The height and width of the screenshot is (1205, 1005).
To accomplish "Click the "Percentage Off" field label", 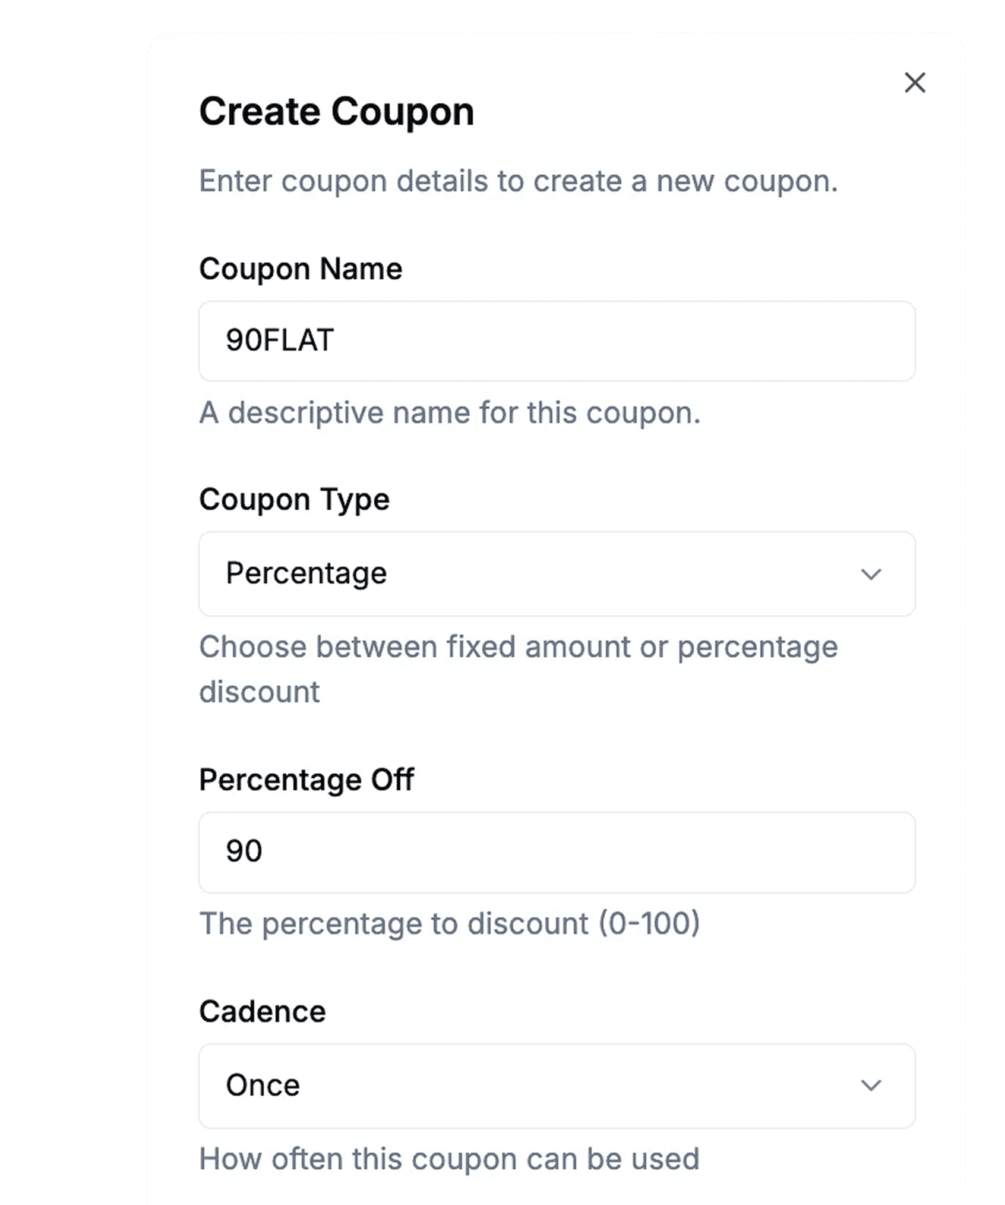I will (x=306, y=780).
